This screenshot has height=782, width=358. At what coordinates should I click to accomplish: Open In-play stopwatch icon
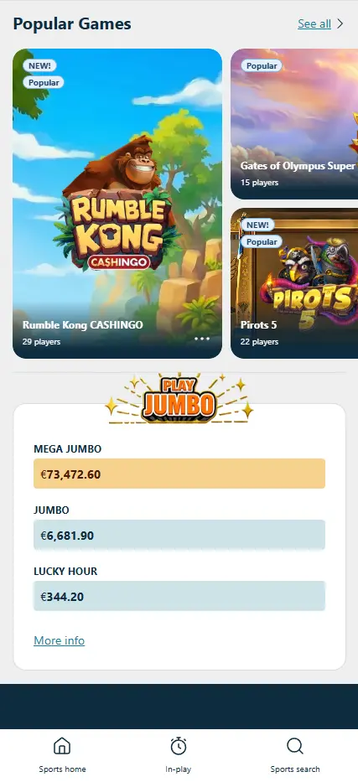(x=179, y=746)
